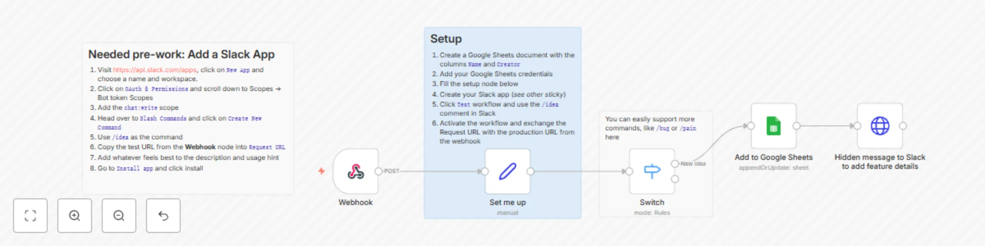
Task: Open the Webhook trigger node
Action: (x=355, y=172)
